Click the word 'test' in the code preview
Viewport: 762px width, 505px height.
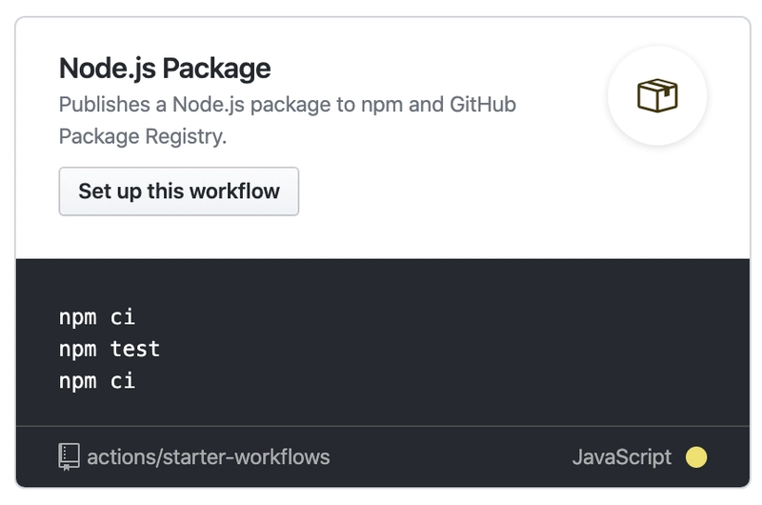135,349
